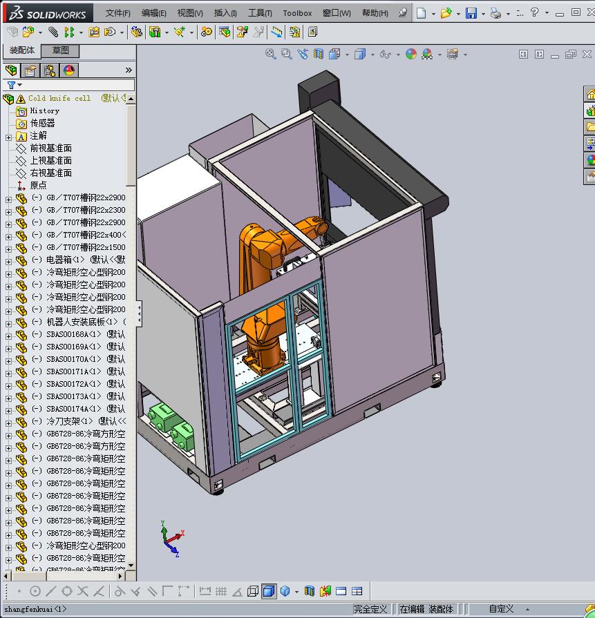Toggle Shaded With Edges display mode

pyautogui.click(x=268, y=591)
